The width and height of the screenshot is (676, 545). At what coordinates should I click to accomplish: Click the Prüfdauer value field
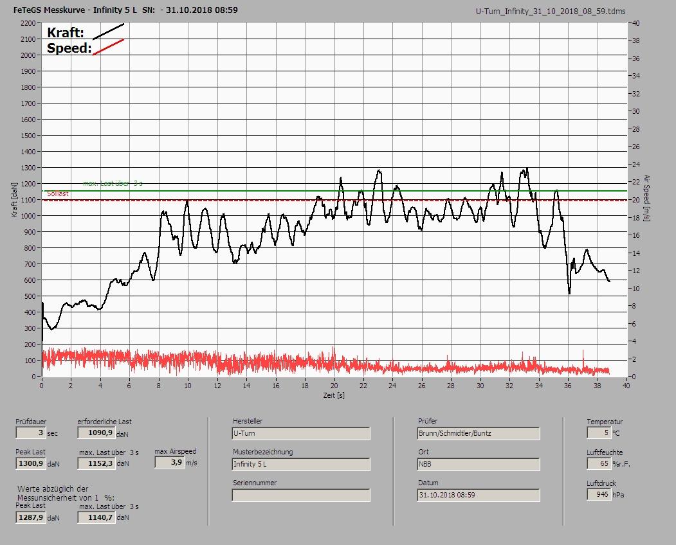[x=31, y=433]
